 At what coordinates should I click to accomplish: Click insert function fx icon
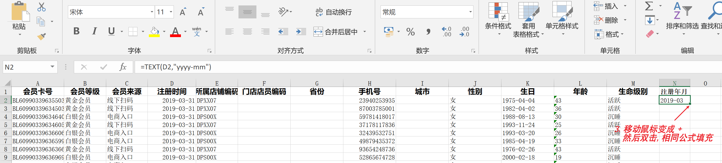pos(123,67)
